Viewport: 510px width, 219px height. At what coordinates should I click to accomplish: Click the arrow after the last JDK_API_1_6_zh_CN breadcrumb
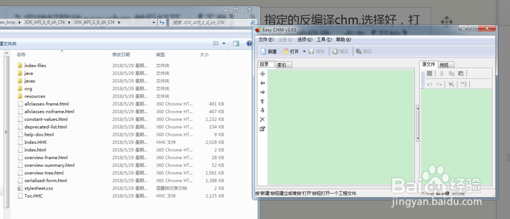pyautogui.click(x=119, y=22)
